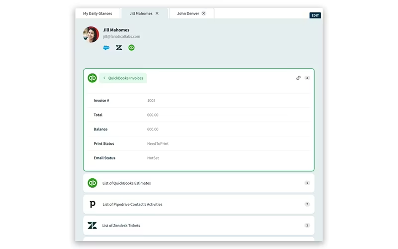Select Email Status value NotSet
This screenshot has width=398, height=249.
pos(153,158)
